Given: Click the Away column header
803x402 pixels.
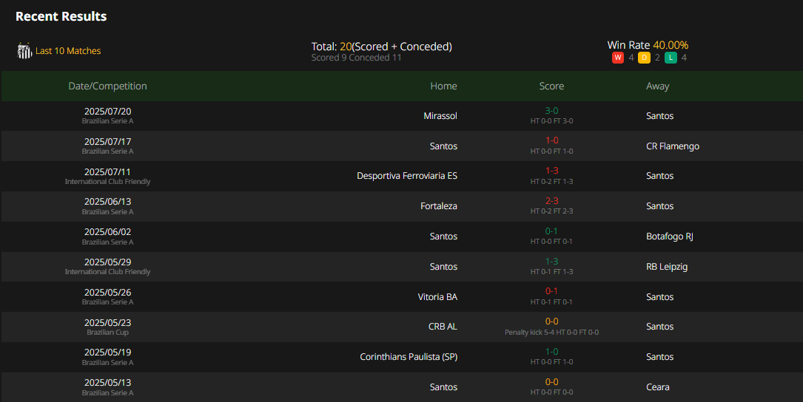Looking at the screenshot, I should coord(657,86).
